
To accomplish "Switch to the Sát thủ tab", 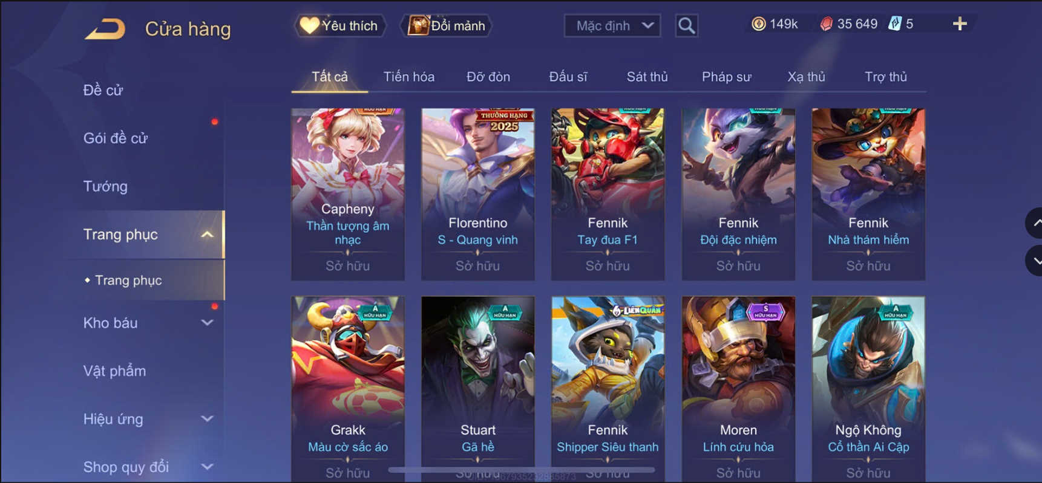I will click(647, 77).
